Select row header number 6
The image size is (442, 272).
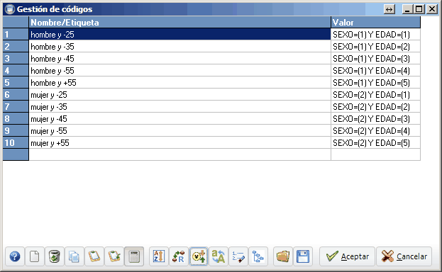16,95
